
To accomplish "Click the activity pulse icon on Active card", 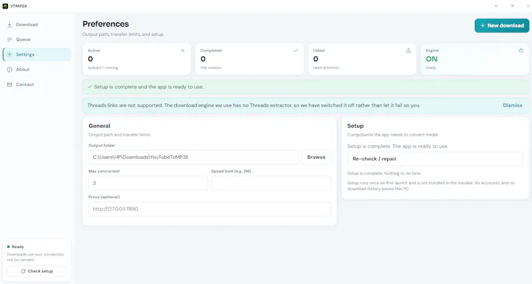I will coord(183,51).
